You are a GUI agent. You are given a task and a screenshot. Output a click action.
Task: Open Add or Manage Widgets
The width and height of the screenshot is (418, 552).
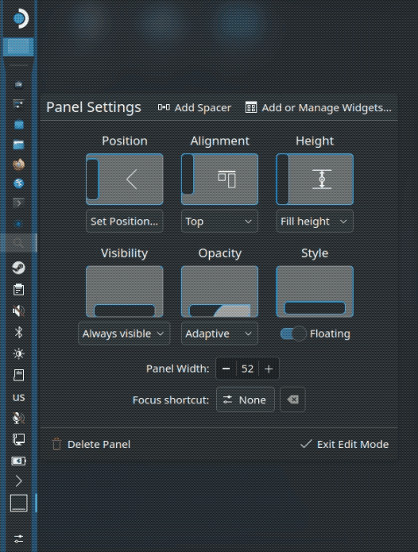click(319, 107)
